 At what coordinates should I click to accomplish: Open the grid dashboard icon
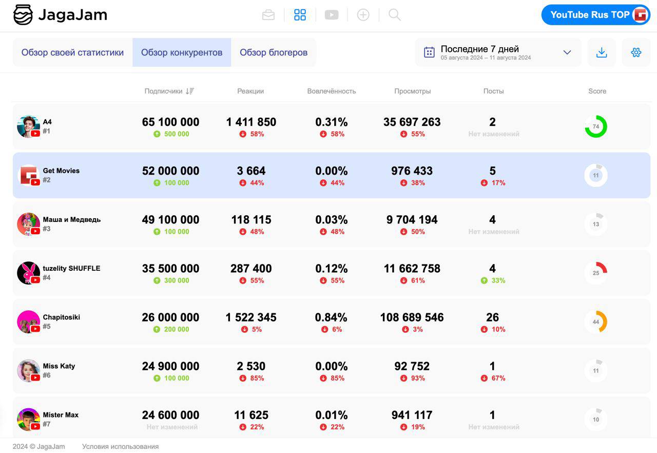[300, 15]
